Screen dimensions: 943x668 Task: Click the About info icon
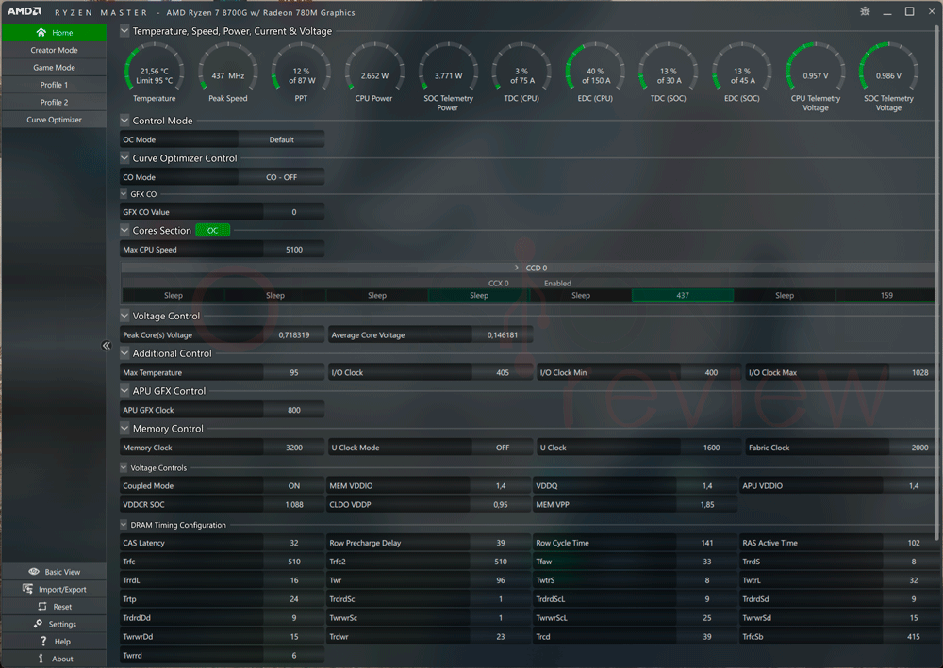tap(41, 659)
